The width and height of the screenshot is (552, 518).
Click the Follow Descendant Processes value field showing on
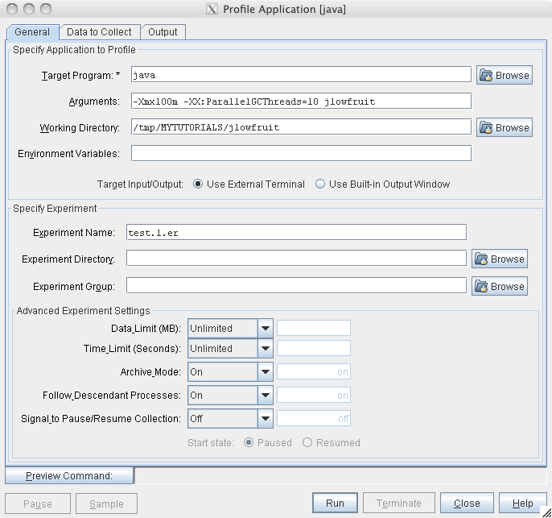click(x=314, y=395)
